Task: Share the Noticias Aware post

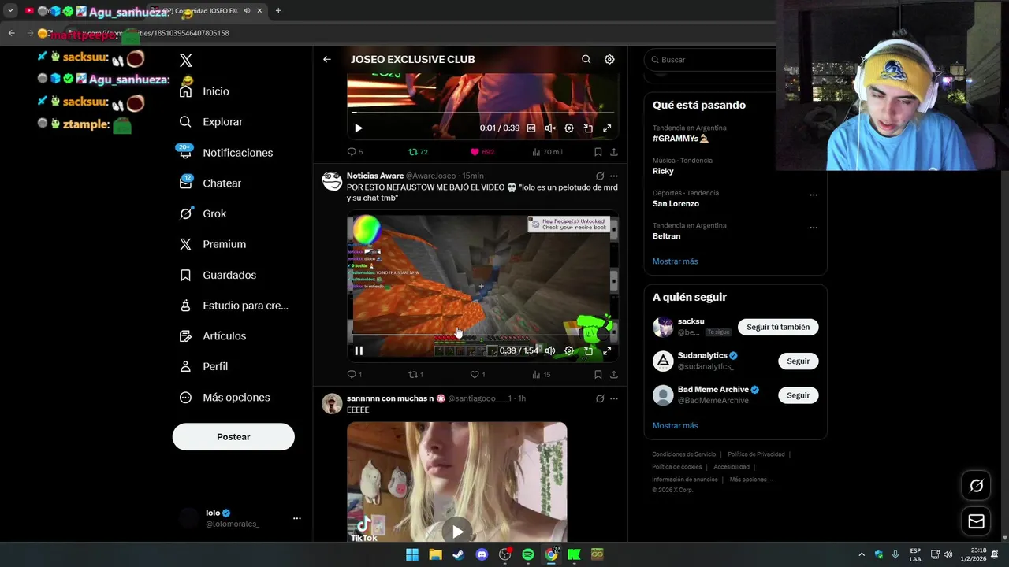Action: click(x=614, y=375)
